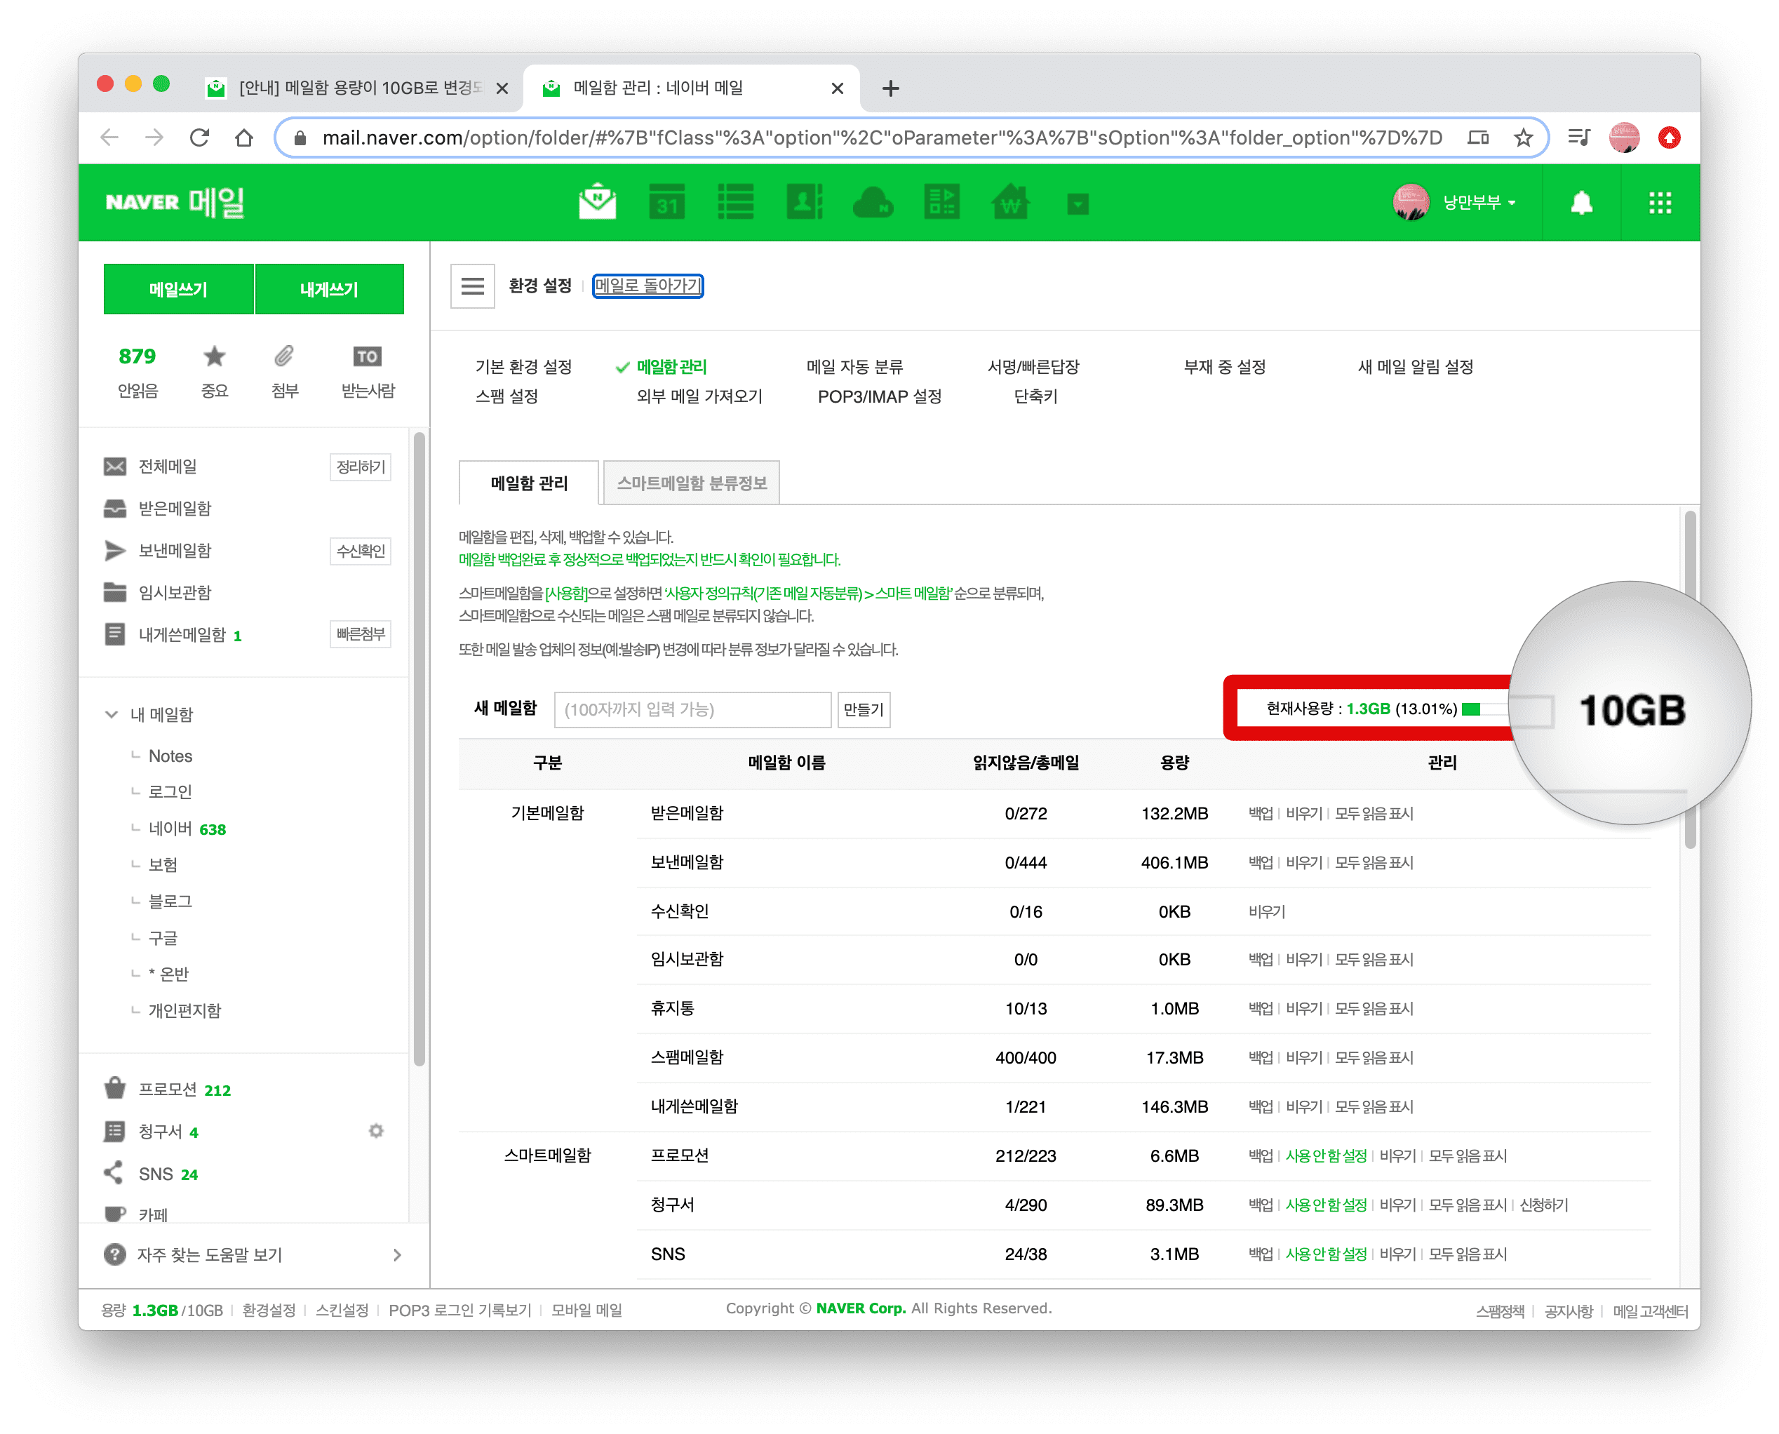Image resolution: width=1779 pixels, height=1434 pixels.
Task: Open the Naver Mail inbox icon in header
Action: (597, 202)
